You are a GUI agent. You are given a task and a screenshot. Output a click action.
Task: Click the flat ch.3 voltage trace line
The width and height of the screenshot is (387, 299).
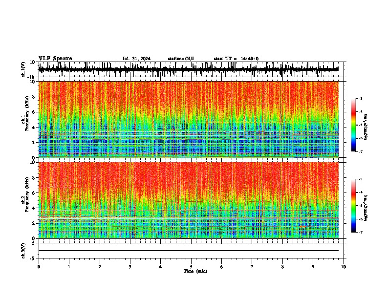189,251
